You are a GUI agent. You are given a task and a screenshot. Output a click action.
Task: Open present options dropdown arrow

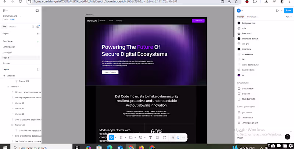281,11
